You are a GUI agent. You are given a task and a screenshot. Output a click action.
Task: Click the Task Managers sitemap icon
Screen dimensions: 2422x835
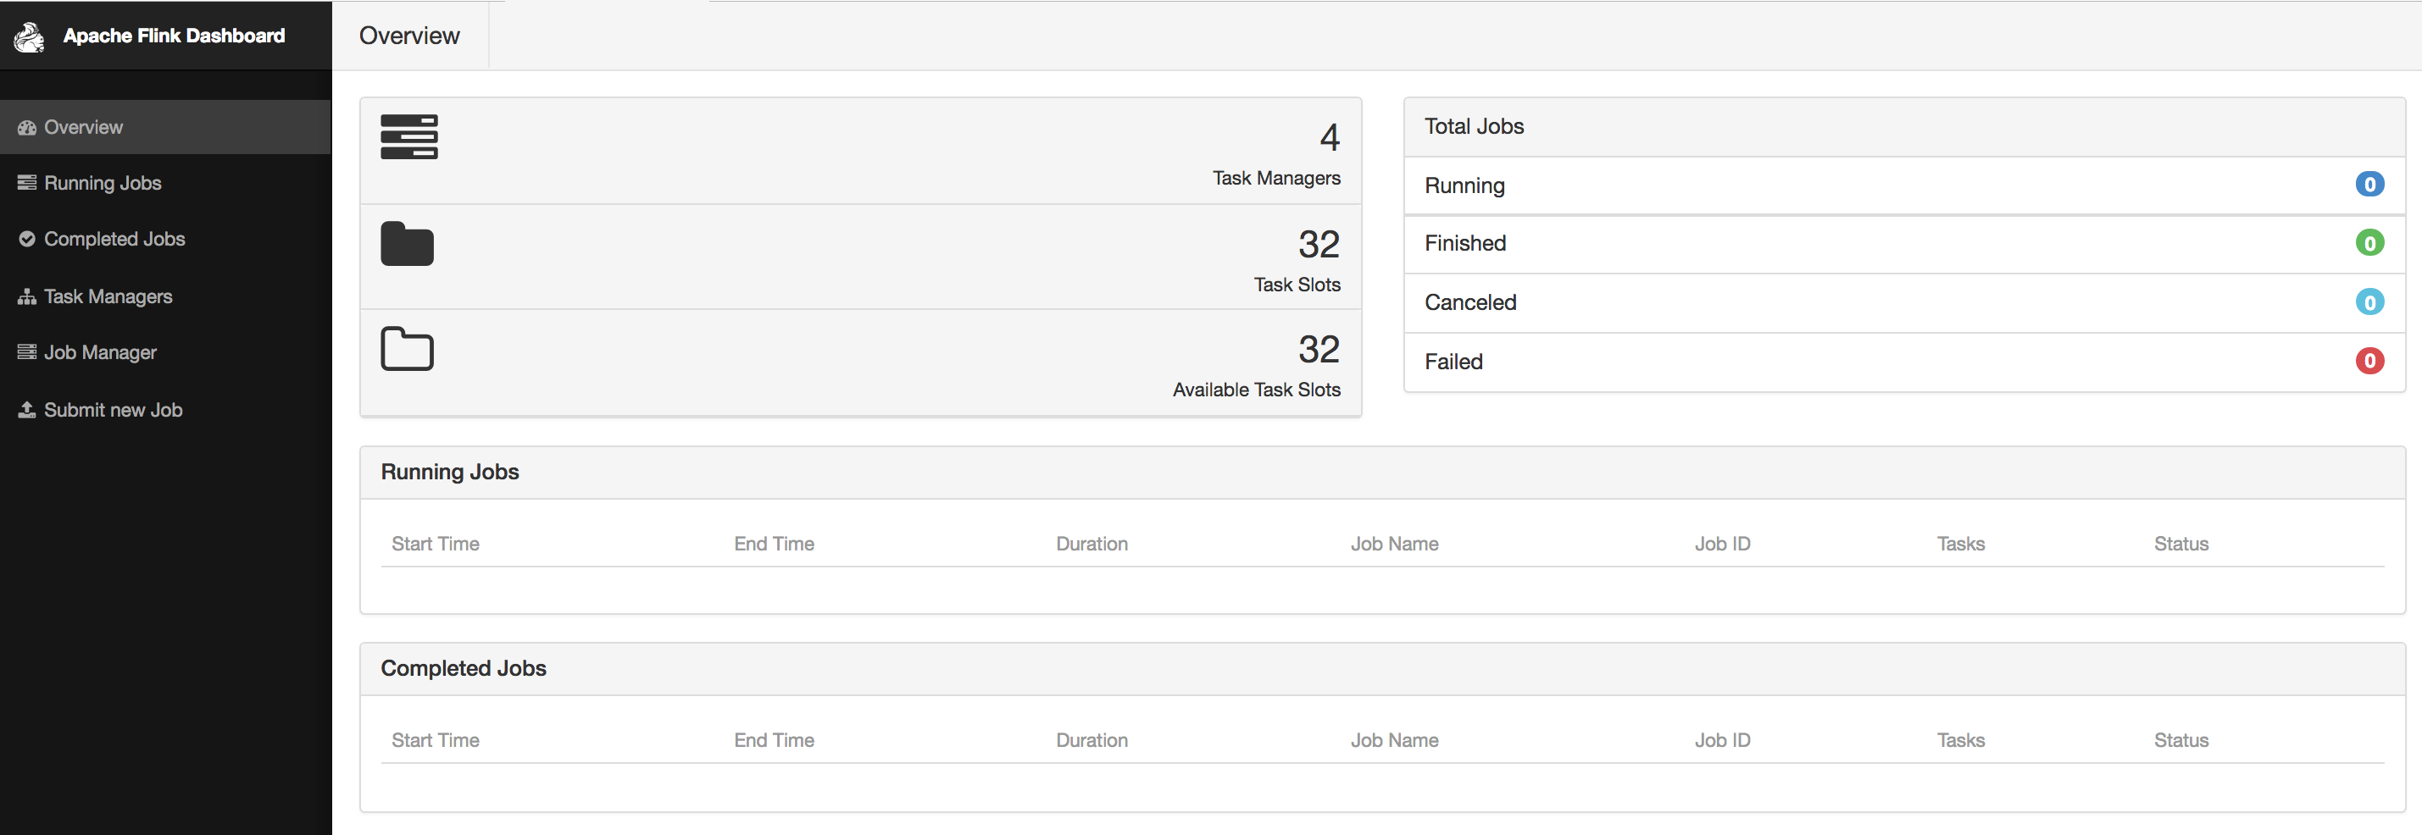coord(27,296)
